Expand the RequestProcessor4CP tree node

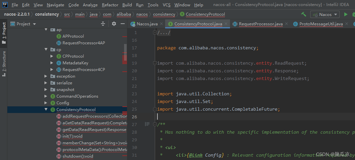(52, 70)
